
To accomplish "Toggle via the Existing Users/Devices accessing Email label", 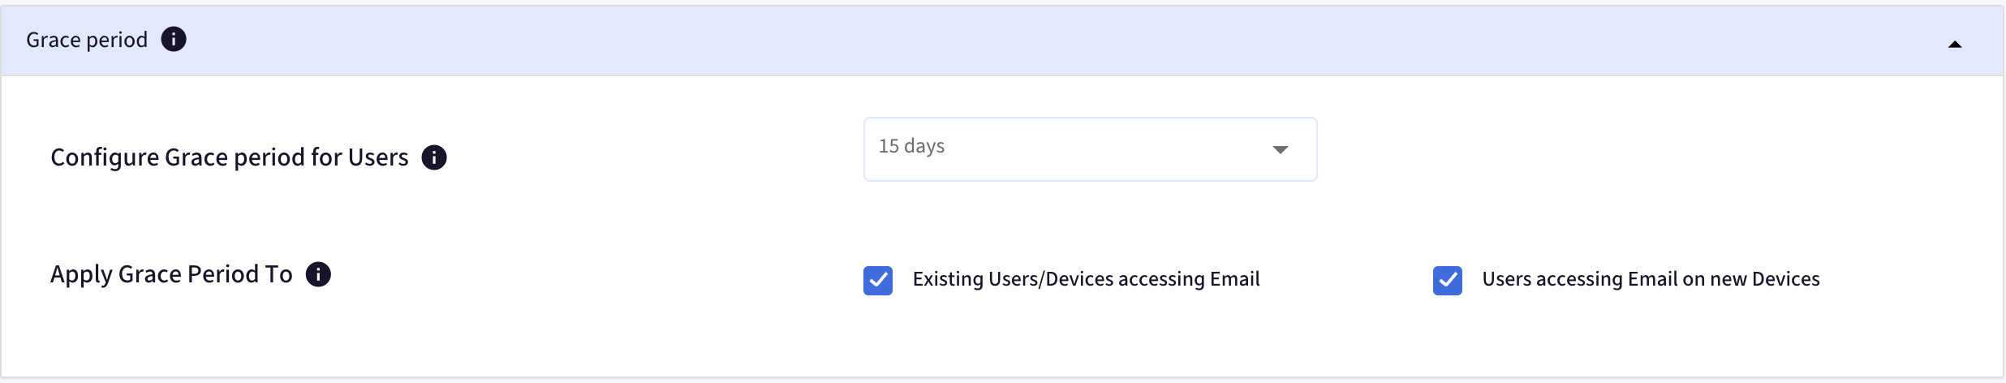I will click(1086, 279).
